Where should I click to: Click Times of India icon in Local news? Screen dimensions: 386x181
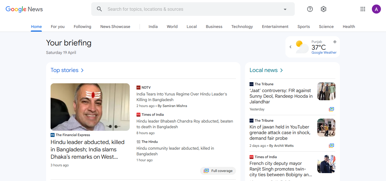click(x=251, y=157)
